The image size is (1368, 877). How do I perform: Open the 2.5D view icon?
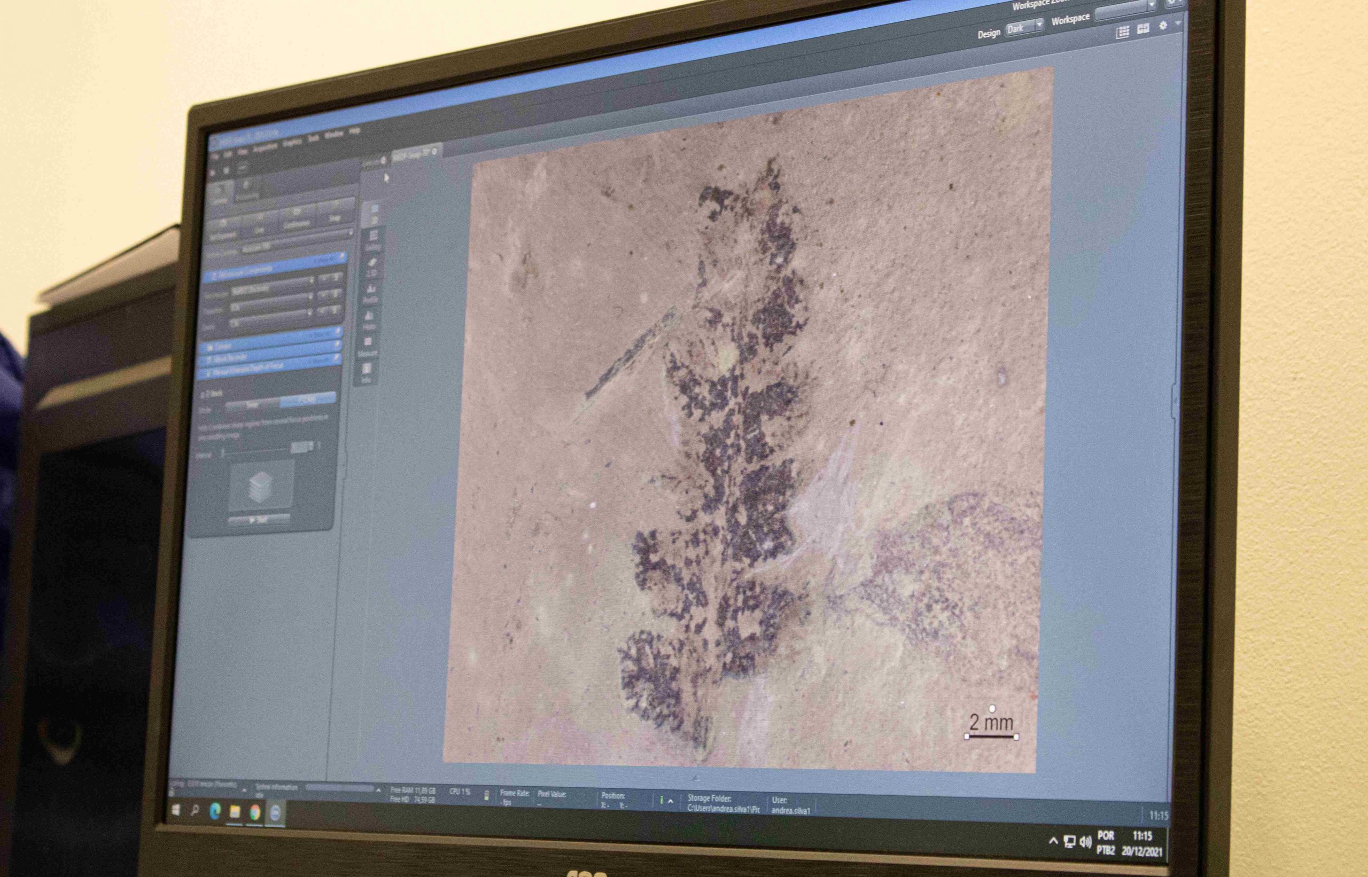(x=372, y=267)
